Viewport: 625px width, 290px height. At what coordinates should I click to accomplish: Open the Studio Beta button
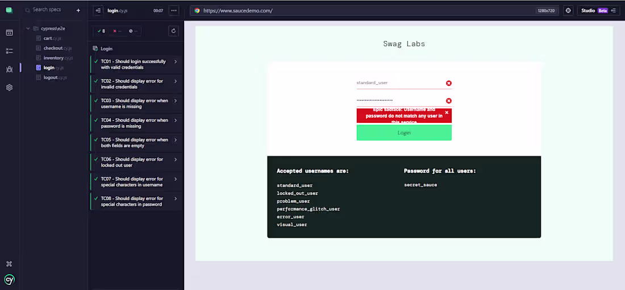599,11
